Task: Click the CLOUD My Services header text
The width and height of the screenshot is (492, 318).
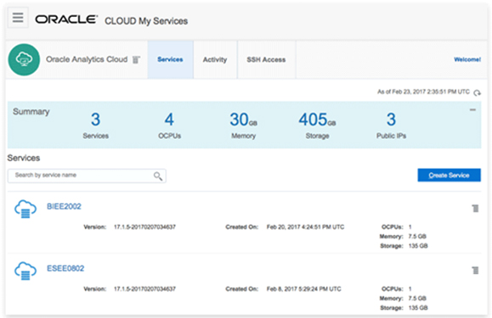Action: click(x=146, y=21)
